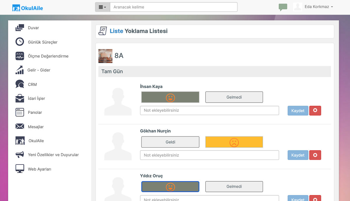Viewport: 350px width, 201px height.
Task: Open the Duvar sidebar icon
Action: click(20, 28)
